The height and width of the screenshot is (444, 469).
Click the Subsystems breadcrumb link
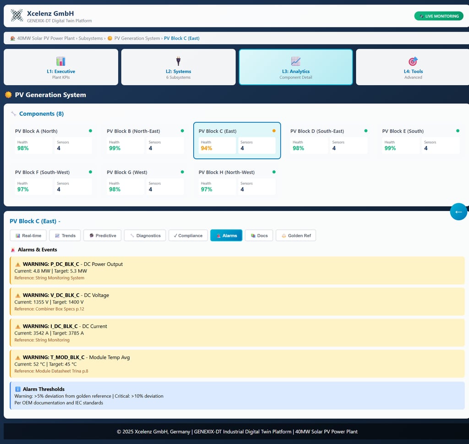click(91, 38)
